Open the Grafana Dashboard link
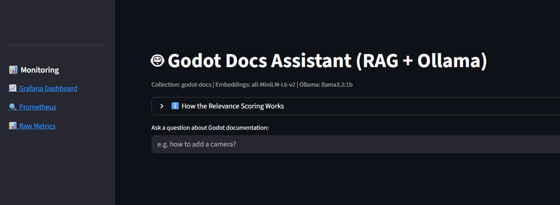The image size is (560, 205). pyautogui.click(x=43, y=88)
